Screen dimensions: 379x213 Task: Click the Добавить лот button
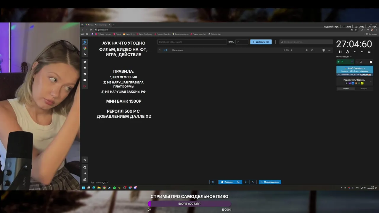[x=261, y=42]
